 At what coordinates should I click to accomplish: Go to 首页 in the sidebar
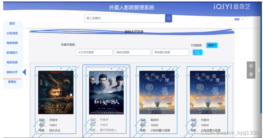tap(12, 24)
